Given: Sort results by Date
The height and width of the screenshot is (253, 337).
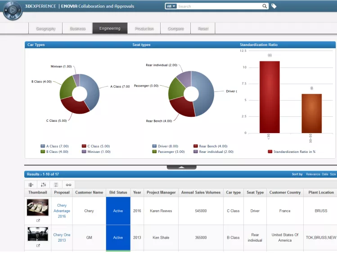Looking at the screenshot, I should click(x=325, y=174).
